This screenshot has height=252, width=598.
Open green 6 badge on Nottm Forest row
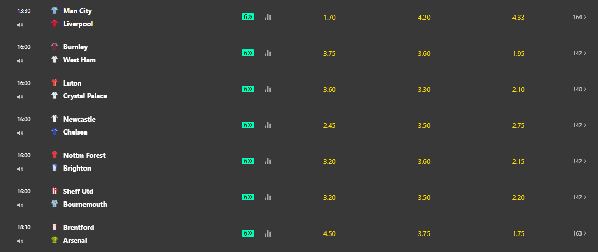(248, 161)
